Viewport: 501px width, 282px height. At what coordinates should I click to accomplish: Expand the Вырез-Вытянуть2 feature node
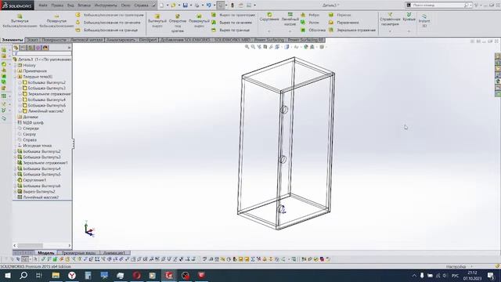15,191
